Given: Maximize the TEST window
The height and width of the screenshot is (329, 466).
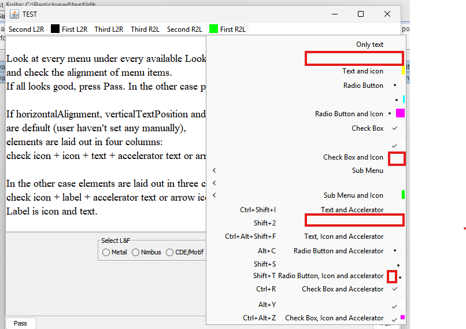Looking at the screenshot, I should point(361,14).
